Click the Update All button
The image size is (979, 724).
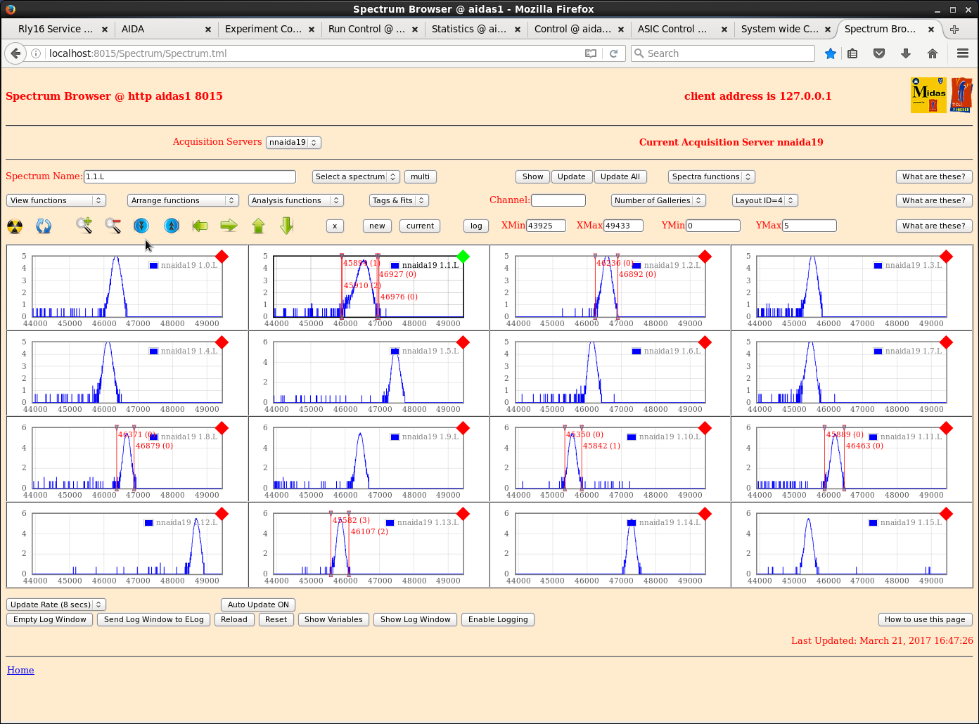click(620, 176)
